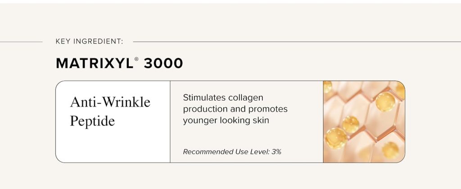Click the "KEY INGREDIENT:" label
This screenshot has width=461, height=189.
89,42
